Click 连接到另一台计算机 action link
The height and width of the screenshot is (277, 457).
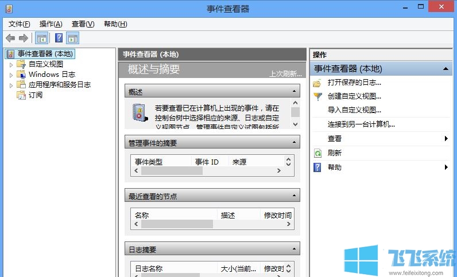[x=361, y=124]
